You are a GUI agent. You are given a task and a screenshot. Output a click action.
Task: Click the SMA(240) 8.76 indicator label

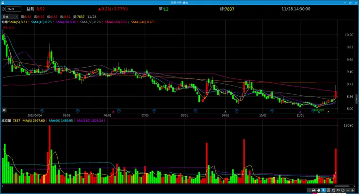point(142,22)
